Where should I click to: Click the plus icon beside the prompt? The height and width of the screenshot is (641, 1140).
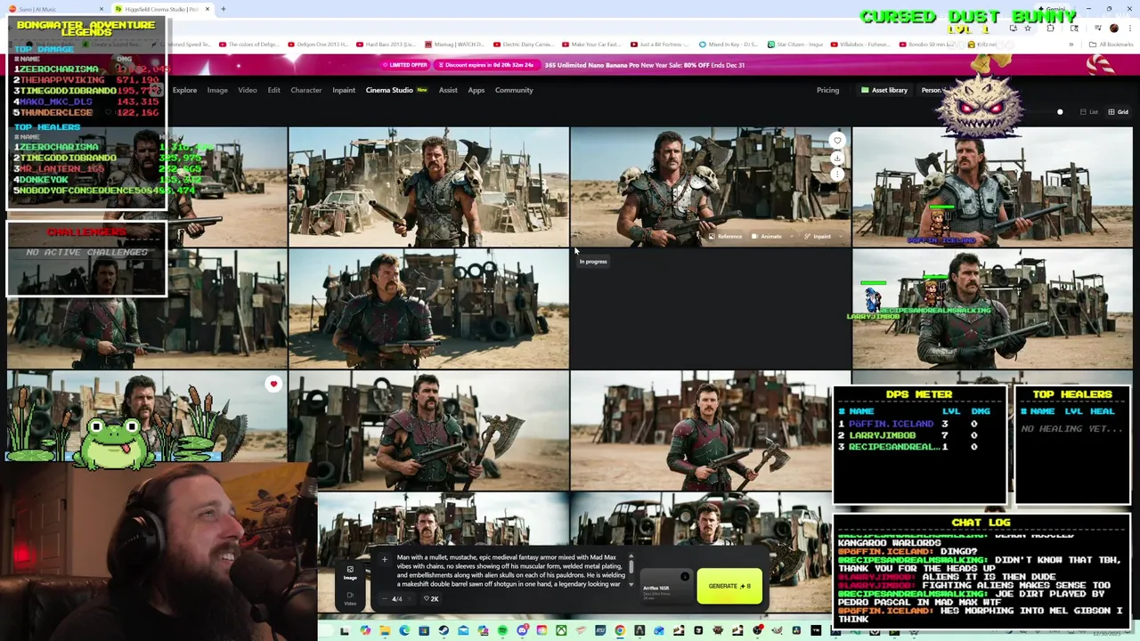385,559
